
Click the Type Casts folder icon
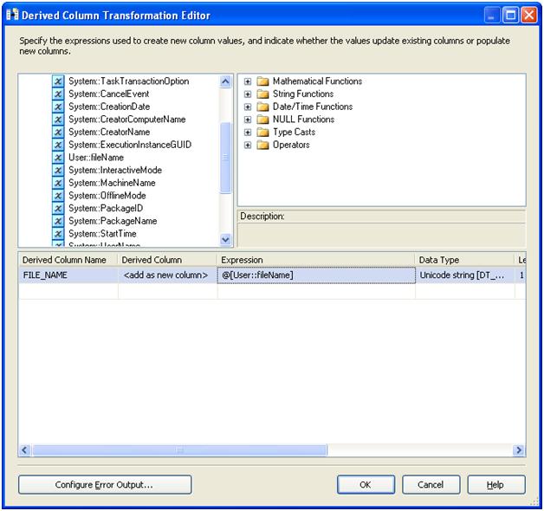(262, 133)
